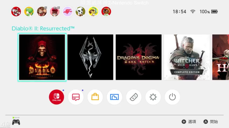Image resolution: width=229 pixels, height=128 pixels.
Task: Select the K.K. Slider dog avatar
Action: pos(80,11)
